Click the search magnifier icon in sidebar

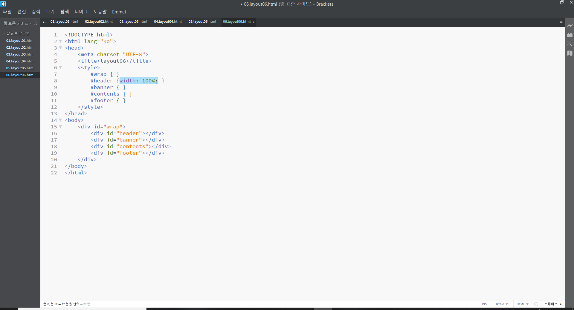click(35, 23)
